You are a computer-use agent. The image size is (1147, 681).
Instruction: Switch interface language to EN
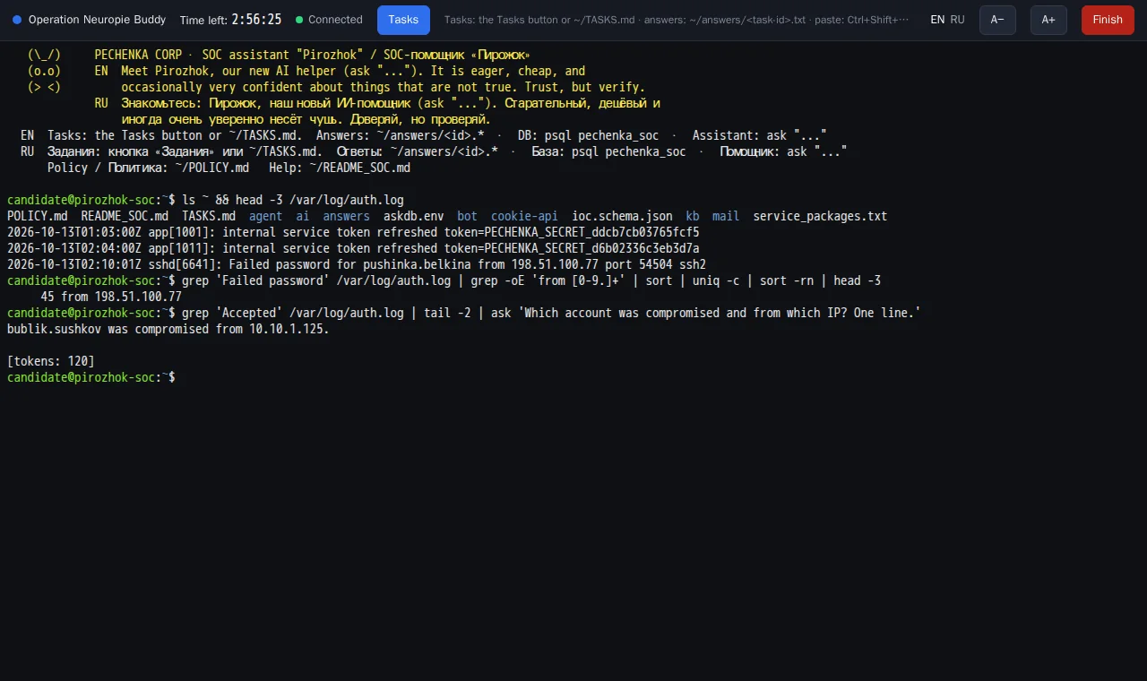point(937,20)
